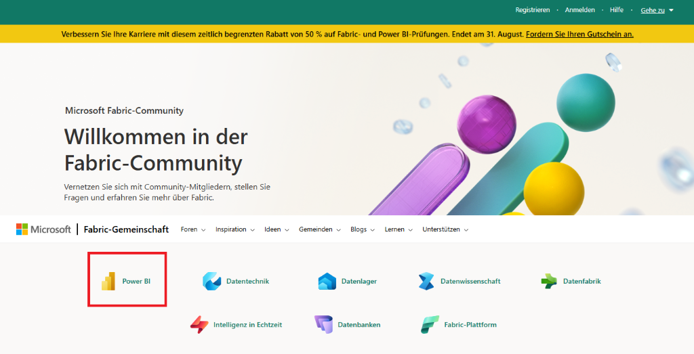Open the Unterstützen menu
This screenshot has height=354, width=694.
click(x=445, y=229)
